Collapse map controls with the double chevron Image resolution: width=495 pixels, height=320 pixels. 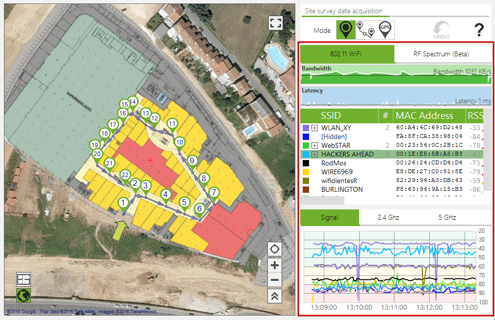(275, 296)
